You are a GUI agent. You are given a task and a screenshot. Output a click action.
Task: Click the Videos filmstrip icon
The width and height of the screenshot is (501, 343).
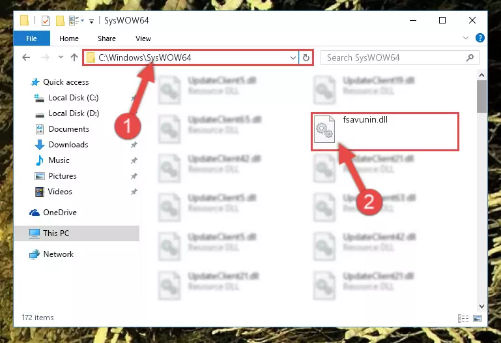[40, 192]
